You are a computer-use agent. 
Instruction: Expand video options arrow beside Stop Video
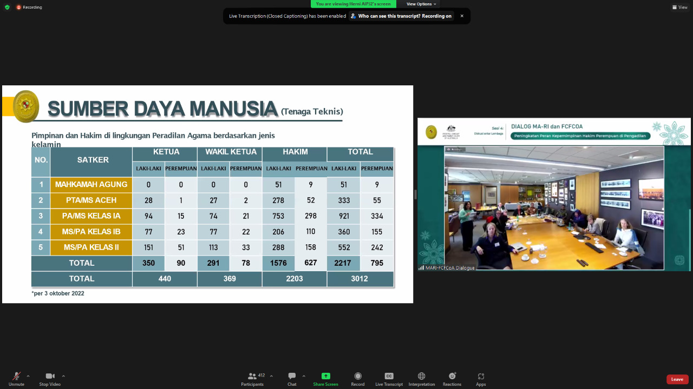(x=63, y=376)
